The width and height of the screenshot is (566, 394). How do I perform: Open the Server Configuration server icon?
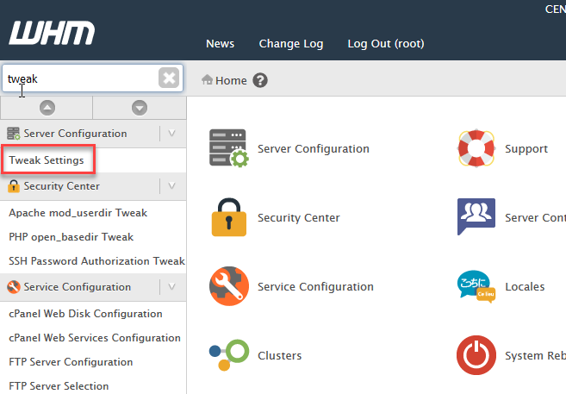(228, 148)
